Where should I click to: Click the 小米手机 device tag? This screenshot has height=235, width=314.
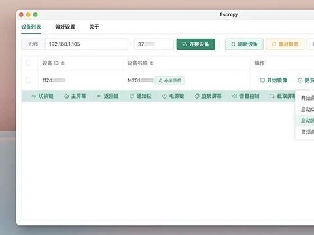click(x=170, y=80)
